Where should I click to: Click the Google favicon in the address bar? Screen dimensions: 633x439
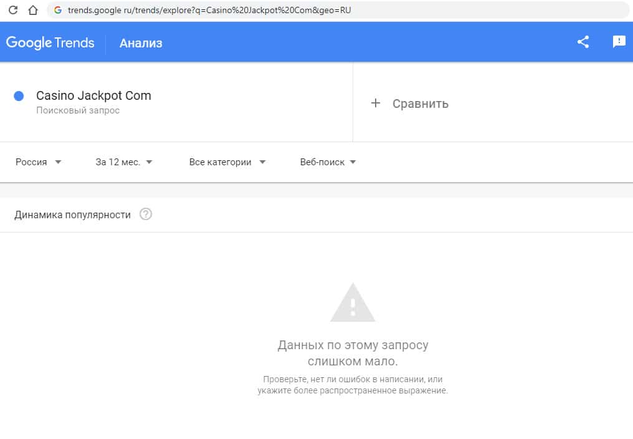(58, 11)
